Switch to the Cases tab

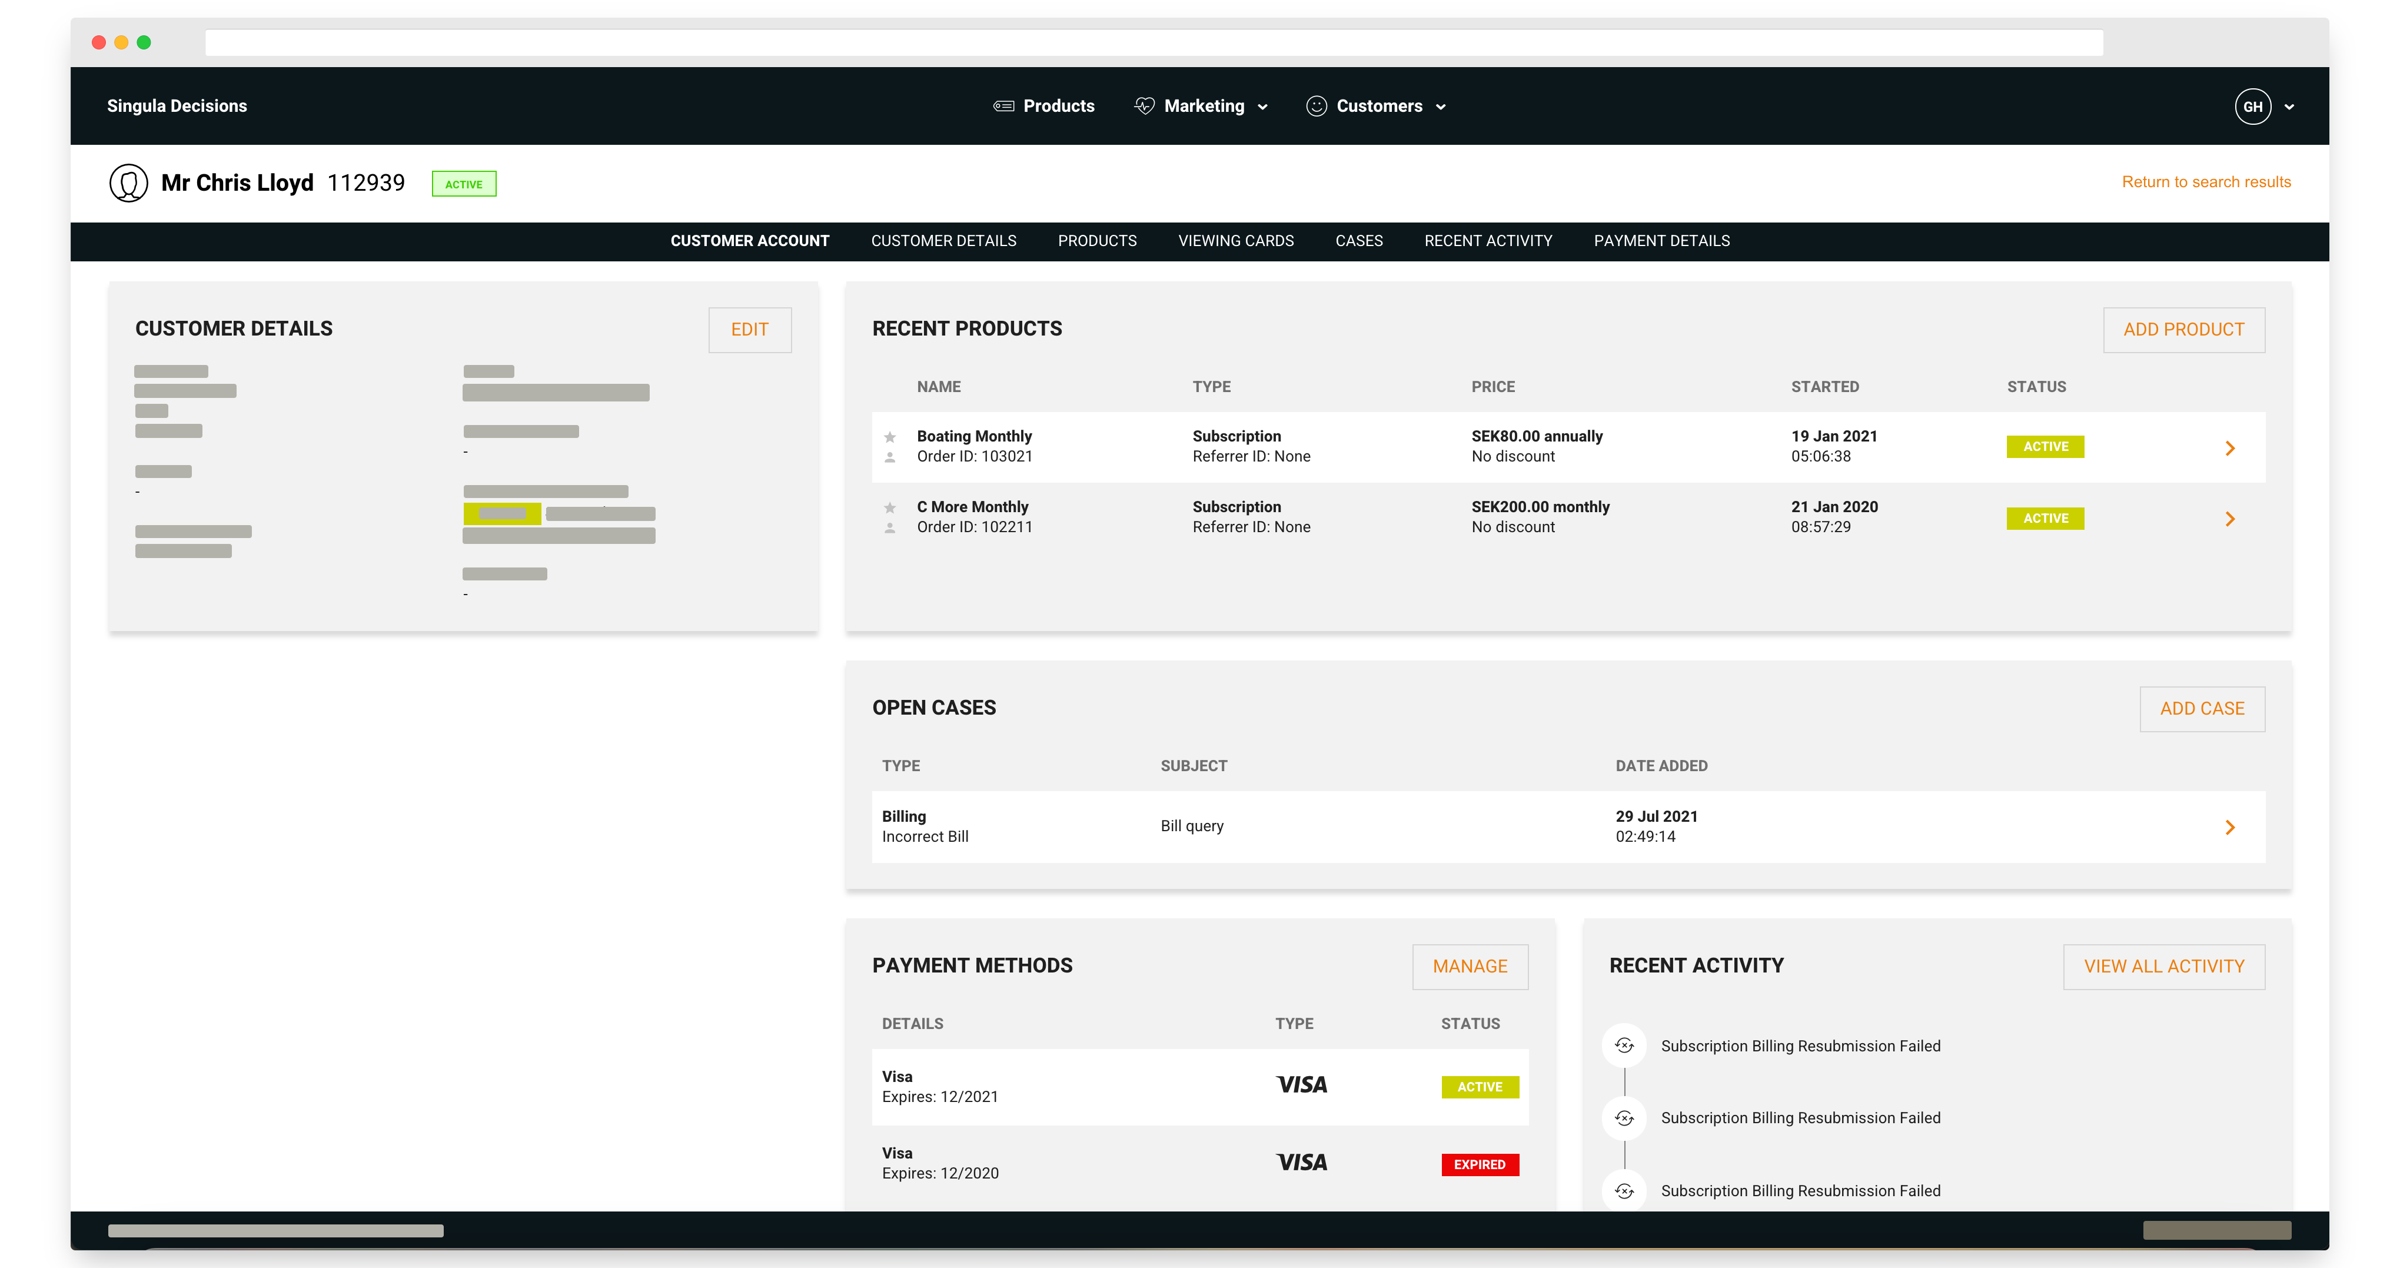1358,240
